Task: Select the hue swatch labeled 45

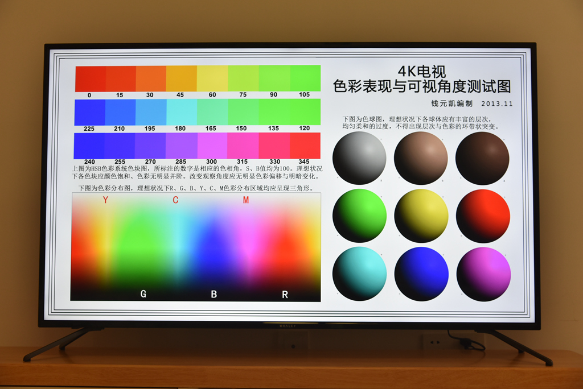Action: click(x=182, y=80)
